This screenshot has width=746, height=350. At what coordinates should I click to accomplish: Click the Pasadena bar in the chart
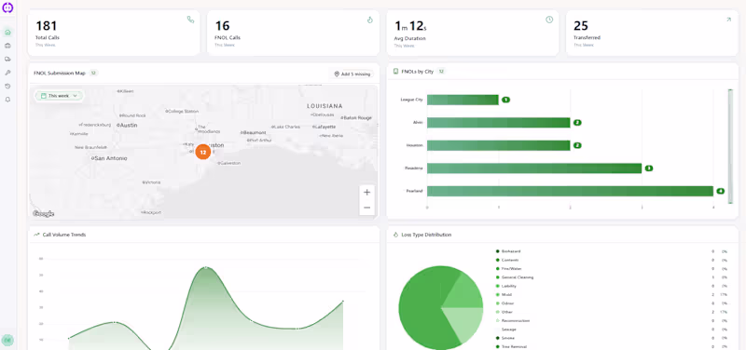[x=534, y=168]
